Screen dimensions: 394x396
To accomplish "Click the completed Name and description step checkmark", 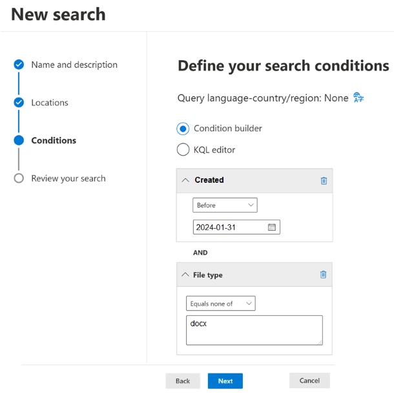I will click(x=19, y=65).
